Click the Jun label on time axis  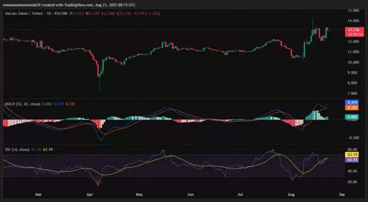tap(190, 195)
